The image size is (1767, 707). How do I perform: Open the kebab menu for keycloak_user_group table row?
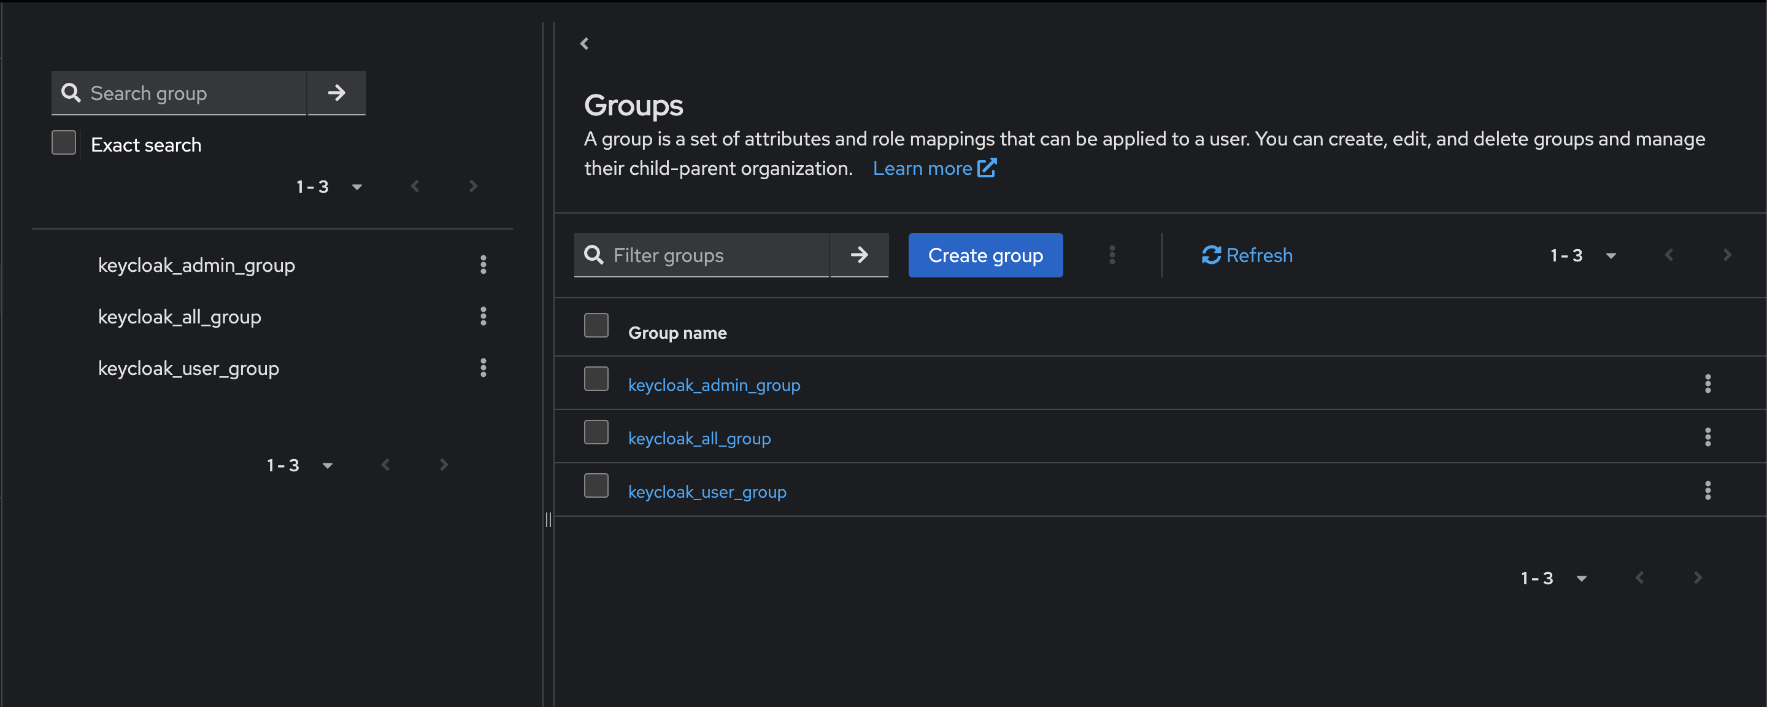coord(1708,490)
